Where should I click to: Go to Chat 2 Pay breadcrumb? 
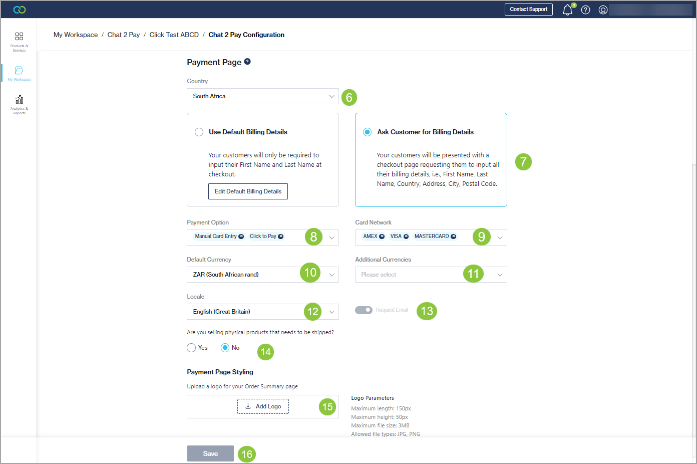pyautogui.click(x=124, y=35)
